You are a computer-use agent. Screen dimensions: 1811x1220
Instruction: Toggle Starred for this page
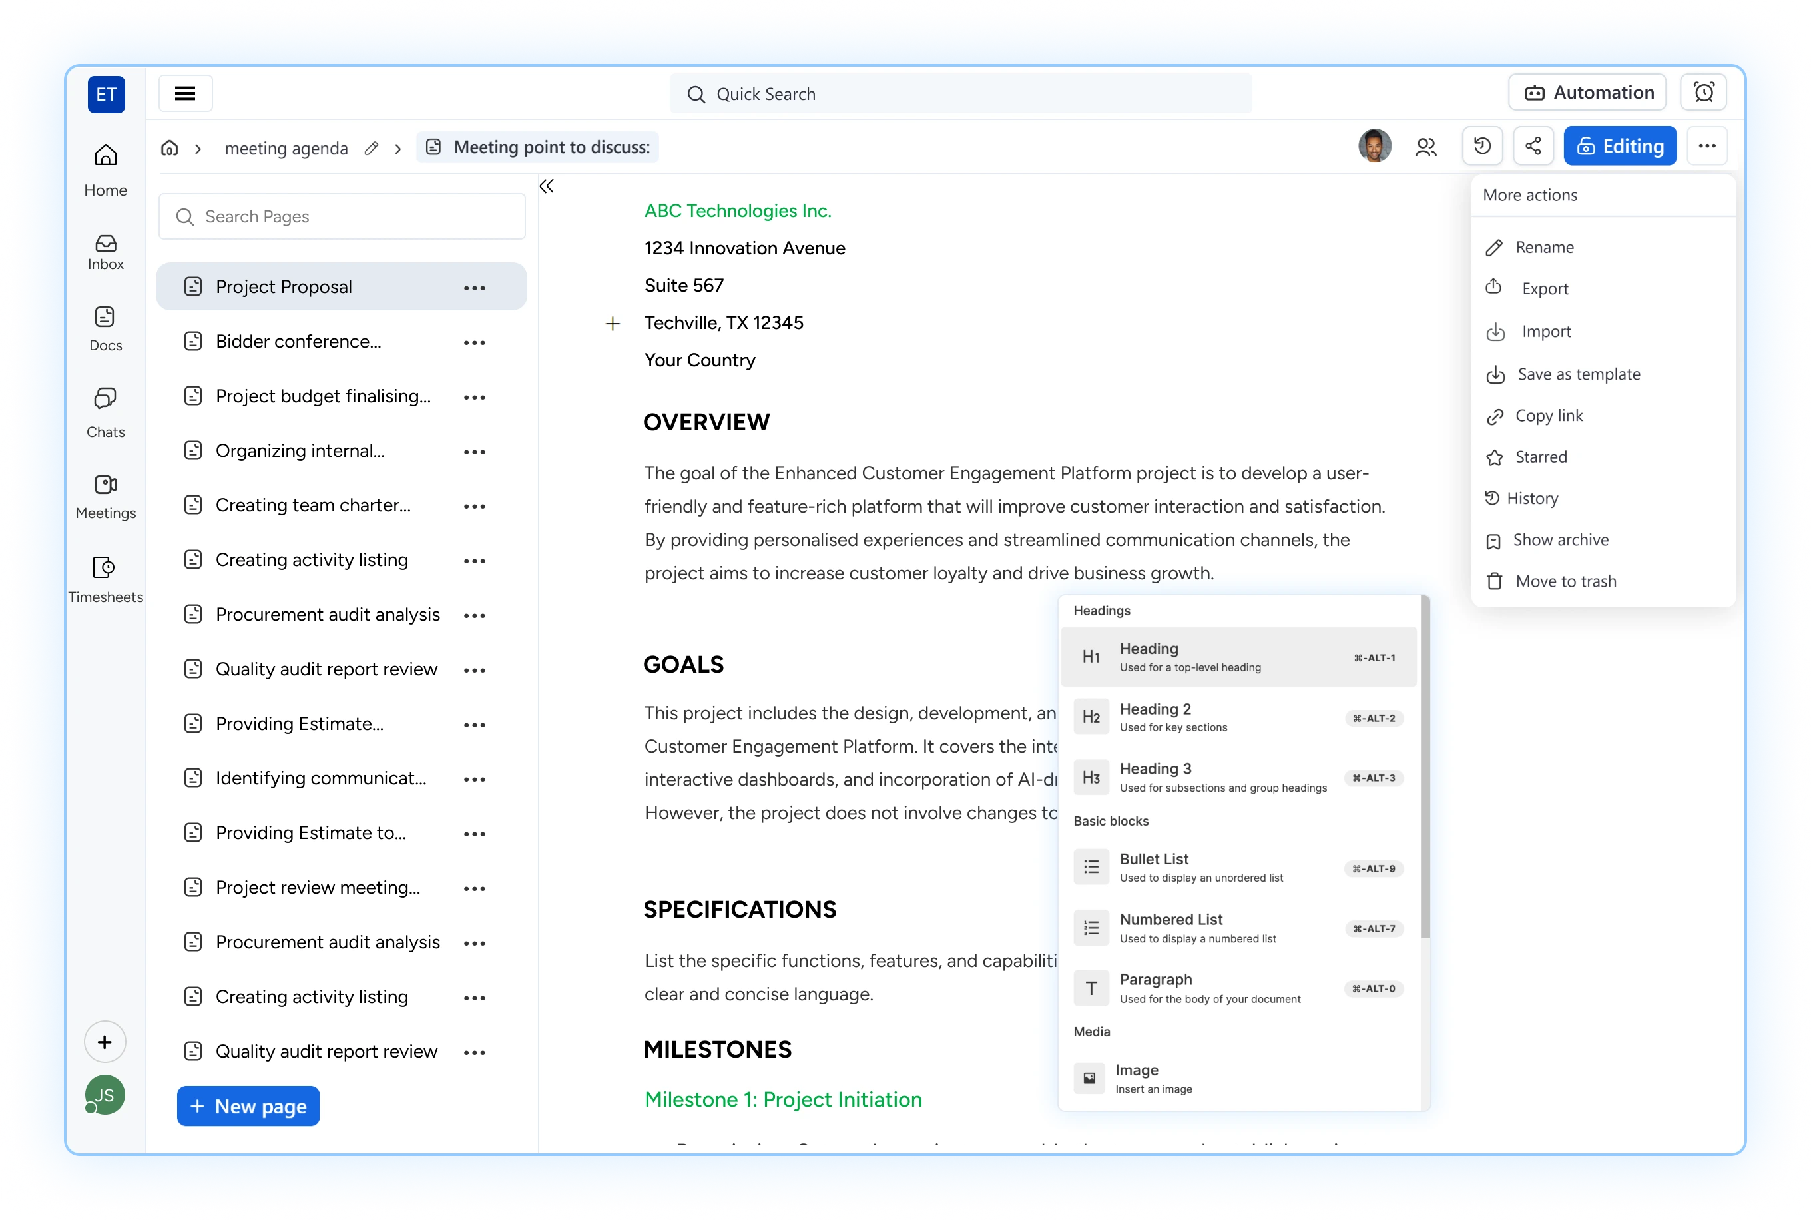[x=1540, y=457]
